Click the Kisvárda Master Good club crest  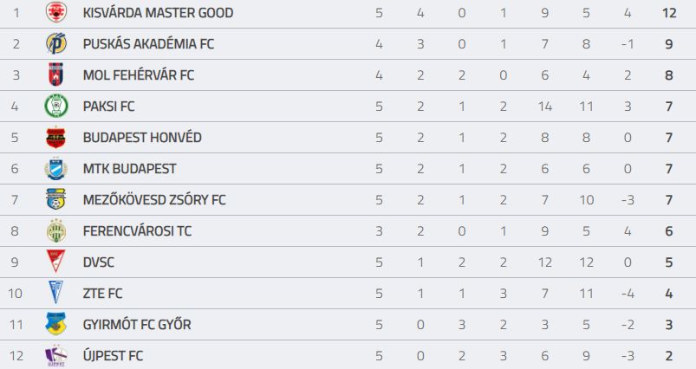click(x=56, y=12)
